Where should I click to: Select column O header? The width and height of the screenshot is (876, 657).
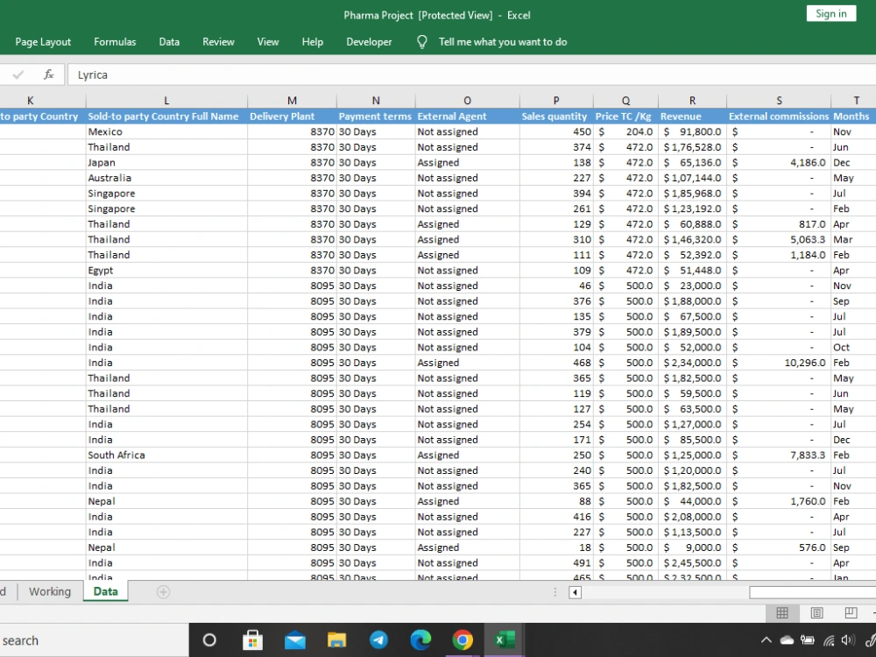coord(467,101)
